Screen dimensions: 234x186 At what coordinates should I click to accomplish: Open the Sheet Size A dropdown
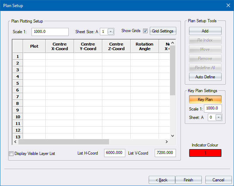pyautogui.click(x=111, y=31)
